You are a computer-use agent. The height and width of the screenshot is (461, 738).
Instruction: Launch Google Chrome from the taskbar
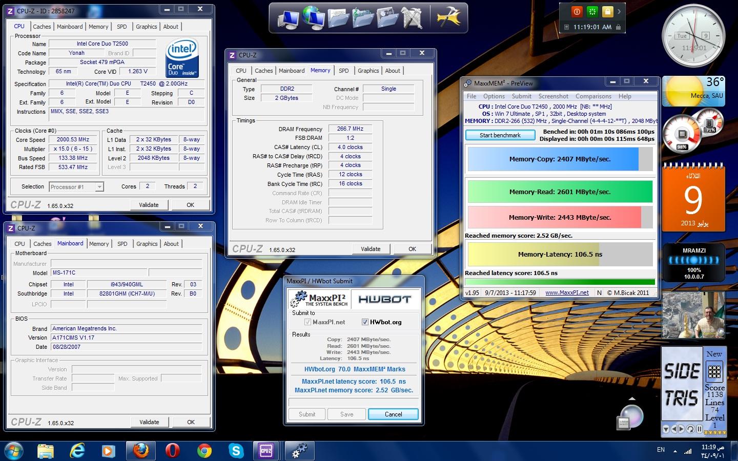(x=204, y=450)
